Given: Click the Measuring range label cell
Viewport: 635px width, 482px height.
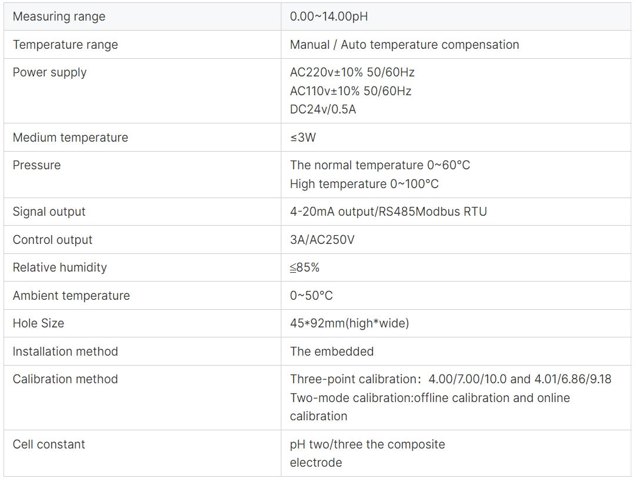Looking at the screenshot, I should pos(142,16).
